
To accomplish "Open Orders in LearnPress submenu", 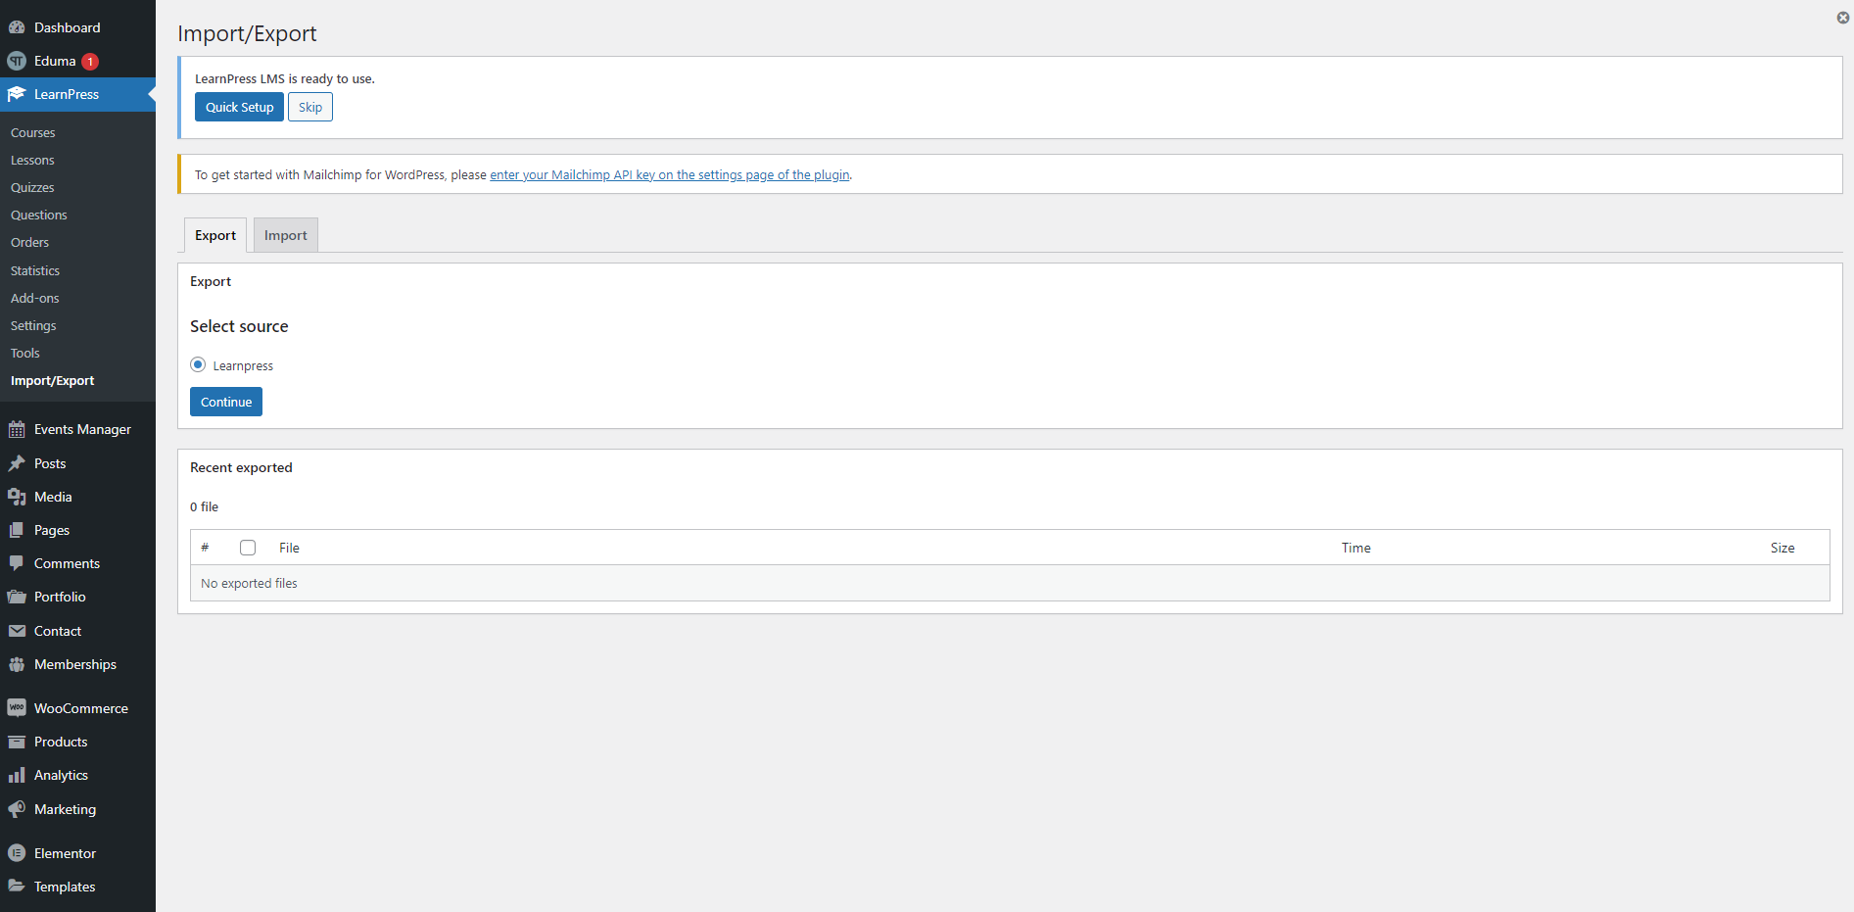I will tap(29, 242).
